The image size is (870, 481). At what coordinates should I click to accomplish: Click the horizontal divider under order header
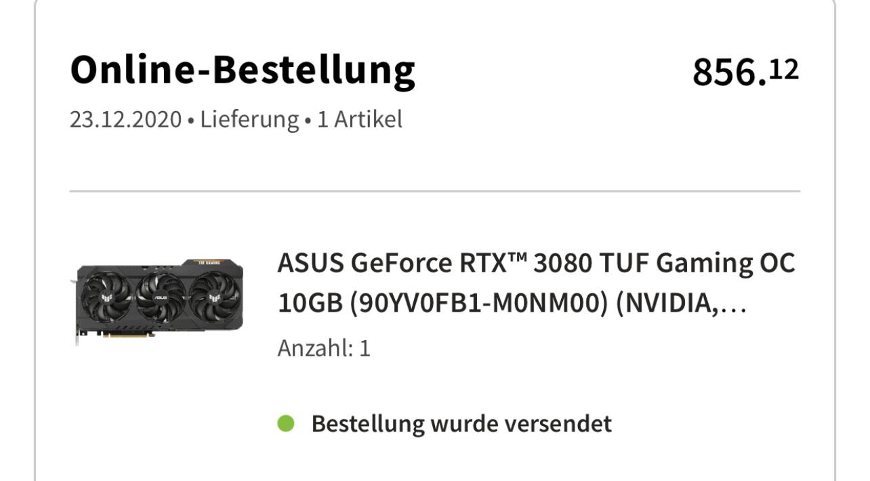434,191
